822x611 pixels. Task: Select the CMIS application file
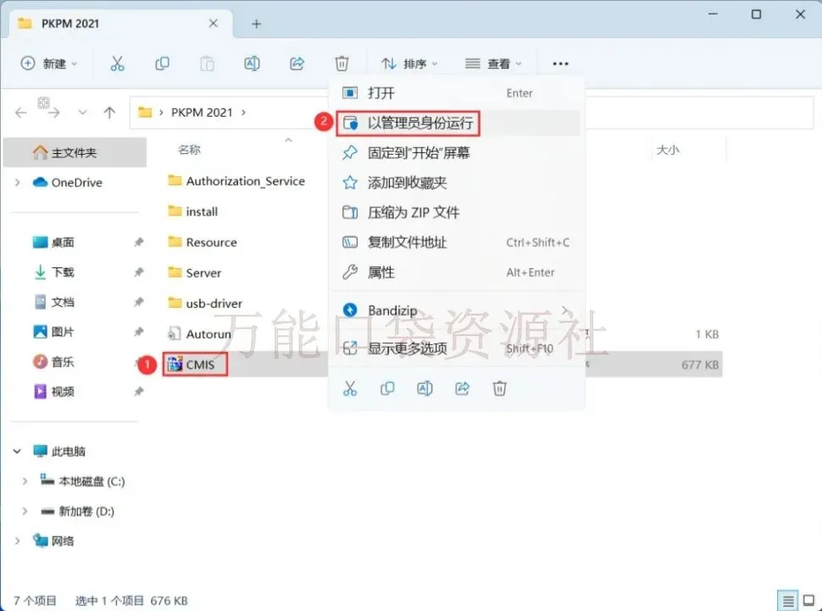[191, 365]
